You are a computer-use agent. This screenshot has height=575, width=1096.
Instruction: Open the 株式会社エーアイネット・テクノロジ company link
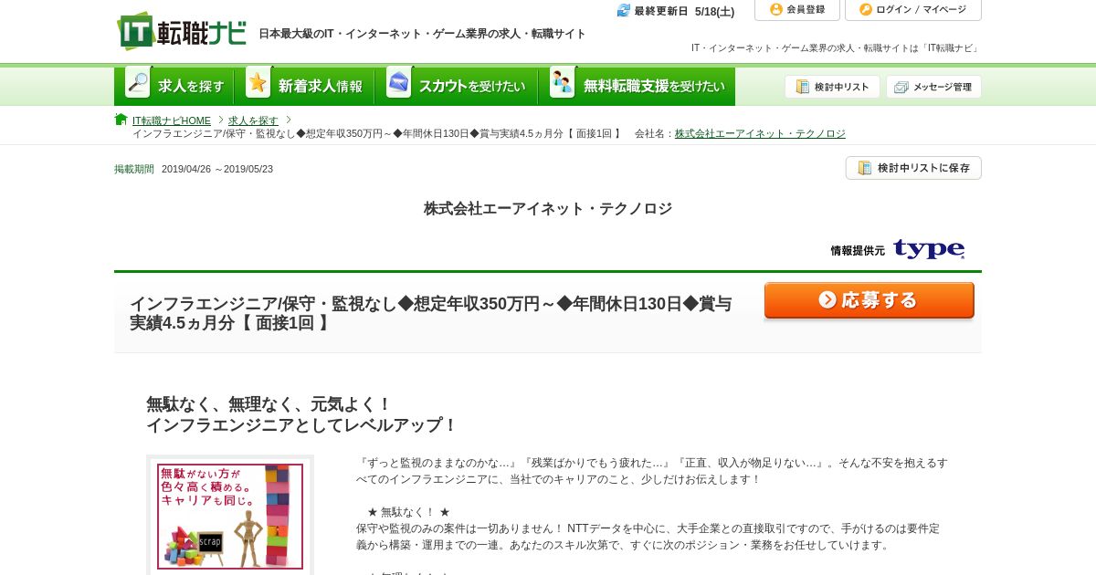pos(760,133)
